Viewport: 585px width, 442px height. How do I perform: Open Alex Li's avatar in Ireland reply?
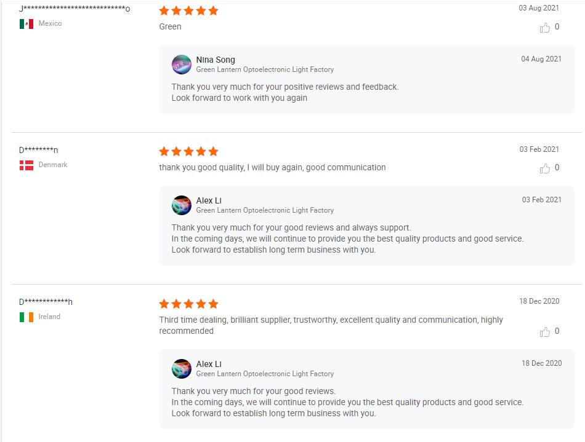(x=182, y=369)
